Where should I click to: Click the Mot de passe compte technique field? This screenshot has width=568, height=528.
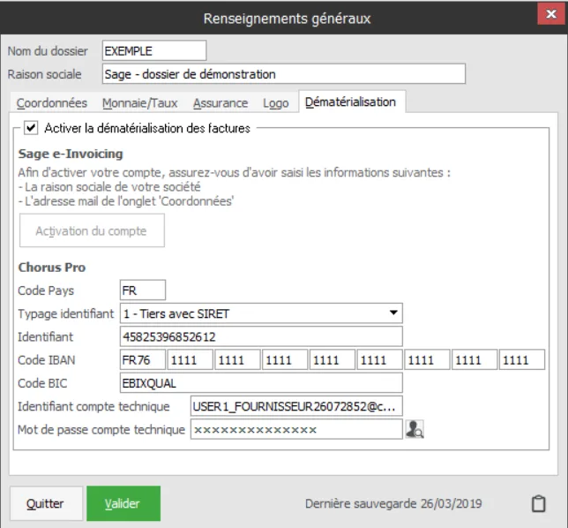[x=296, y=429]
